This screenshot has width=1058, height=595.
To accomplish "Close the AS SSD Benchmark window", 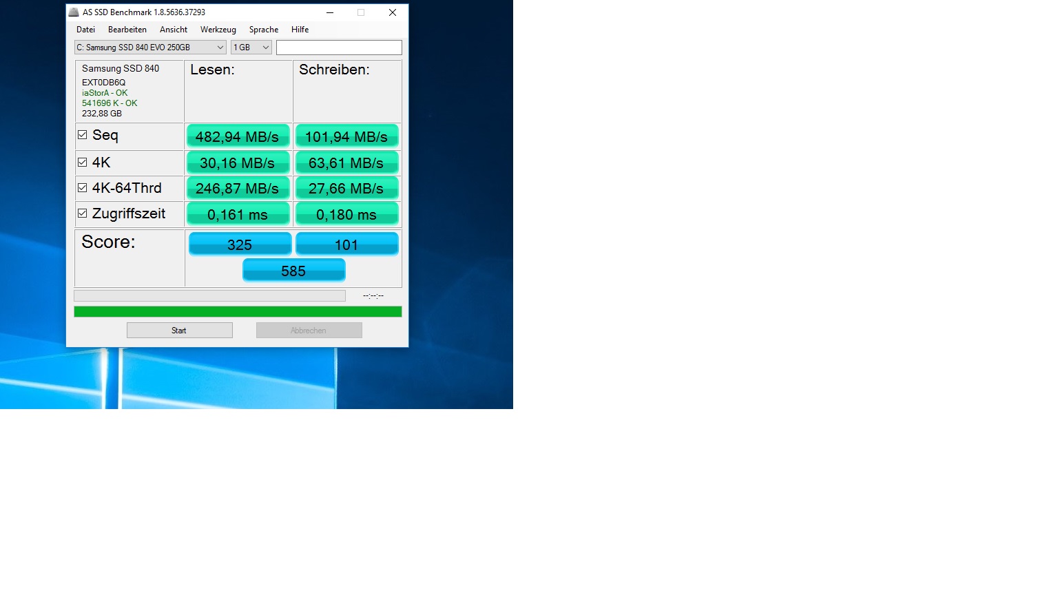I will (x=393, y=12).
